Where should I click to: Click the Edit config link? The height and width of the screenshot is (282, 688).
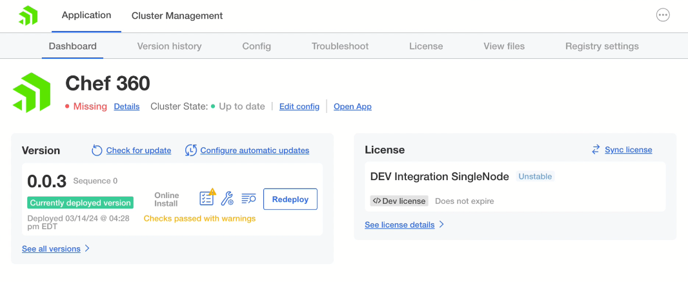[299, 106]
